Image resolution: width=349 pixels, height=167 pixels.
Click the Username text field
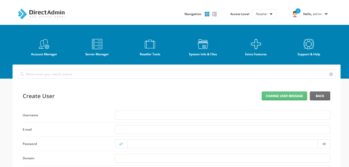coord(222,115)
